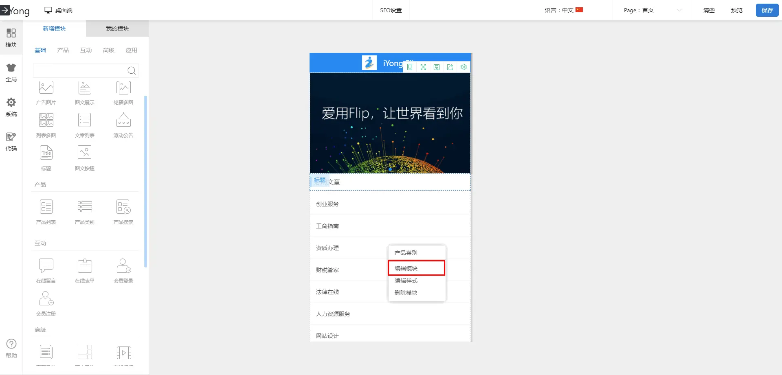Choose the 文章列表 module icon

pyautogui.click(x=85, y=121)
